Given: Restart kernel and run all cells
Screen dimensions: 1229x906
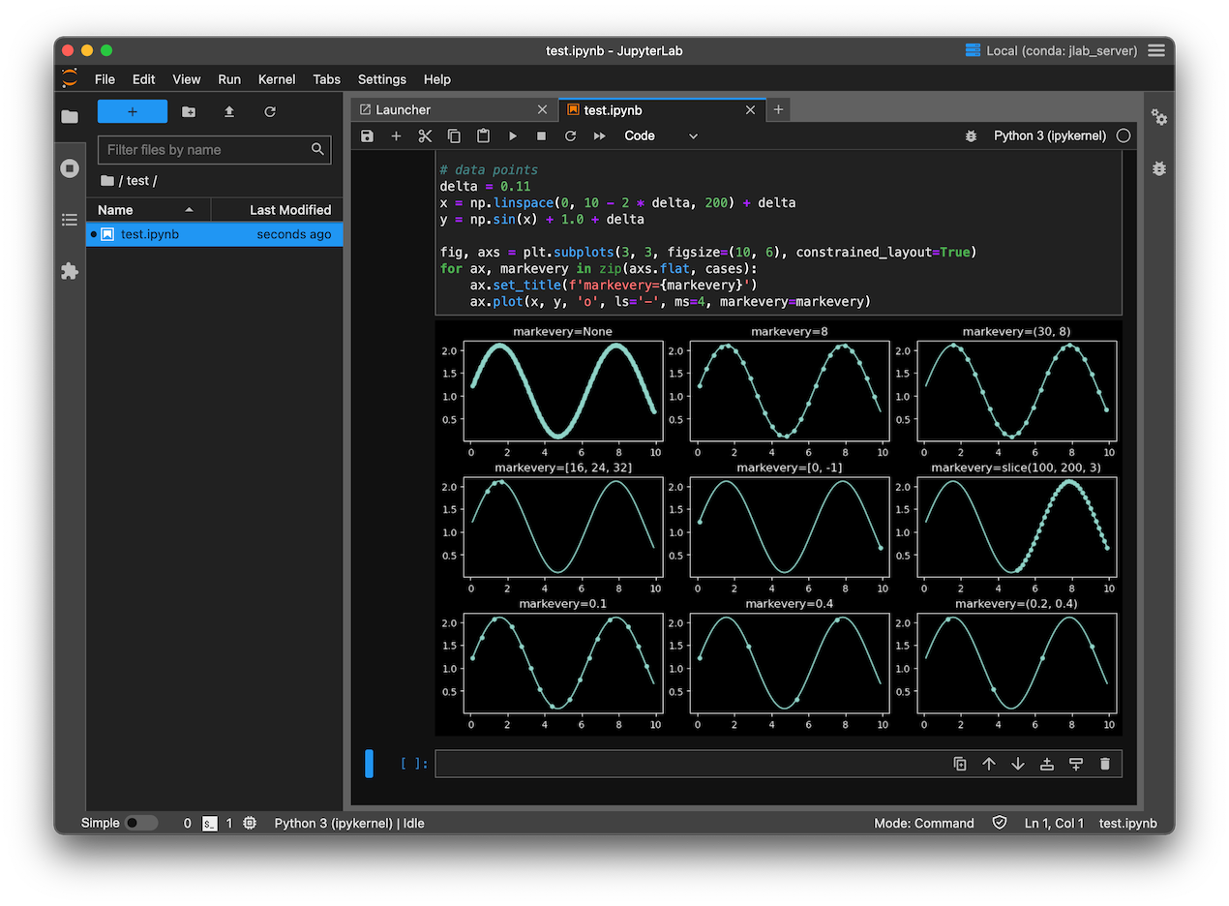Looking at the screenshot, I should coord(600,136).
